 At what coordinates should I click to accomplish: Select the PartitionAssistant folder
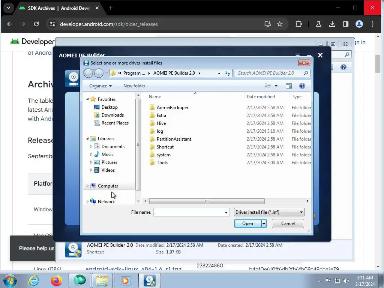tap(174, 139)
